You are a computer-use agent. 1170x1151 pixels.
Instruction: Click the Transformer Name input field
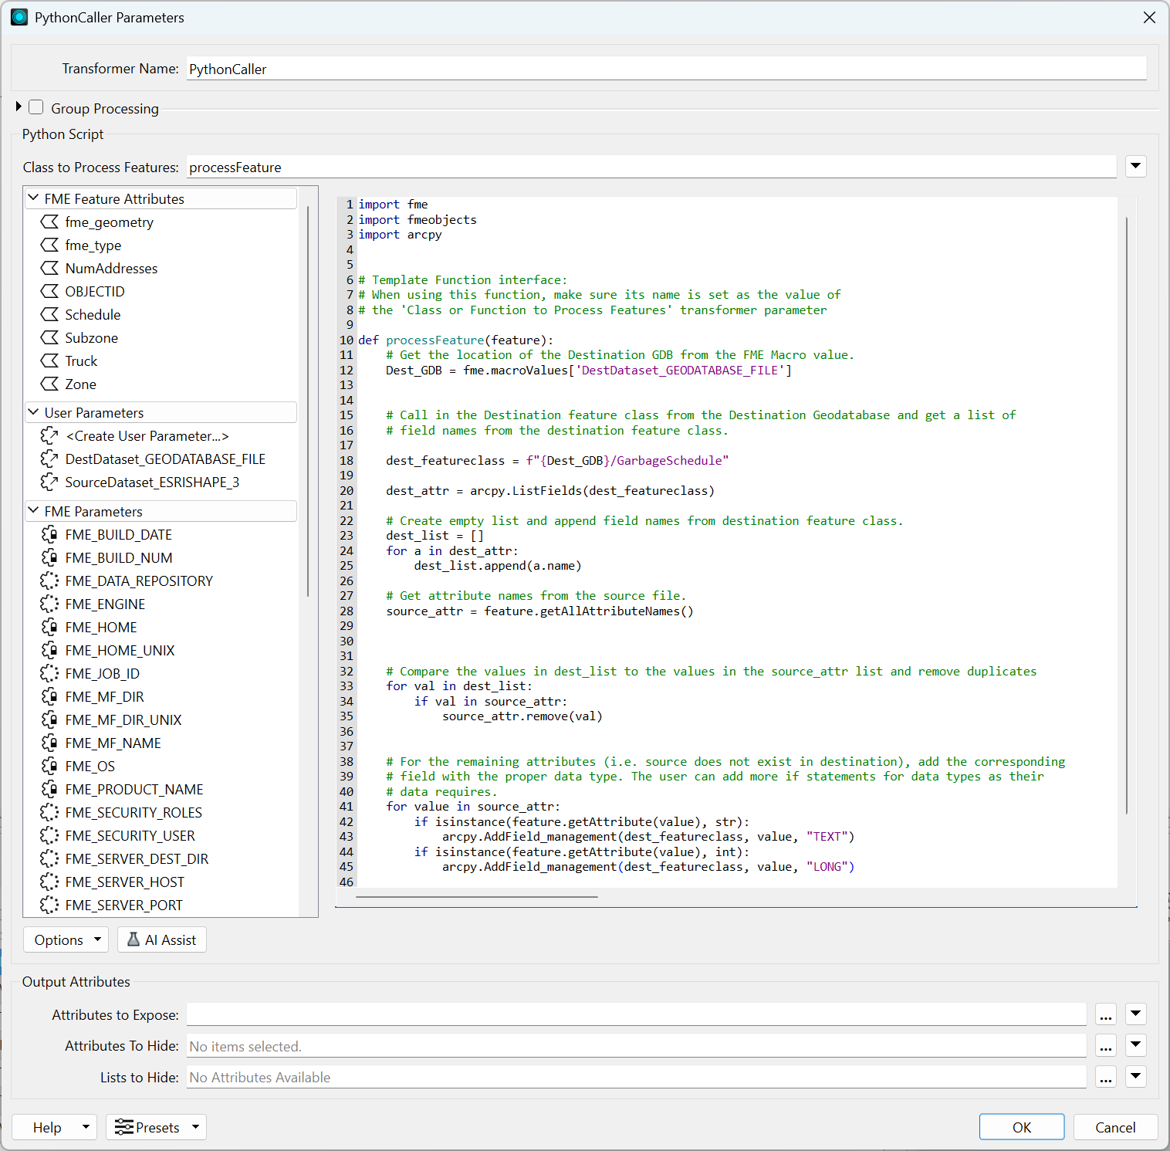666,69
